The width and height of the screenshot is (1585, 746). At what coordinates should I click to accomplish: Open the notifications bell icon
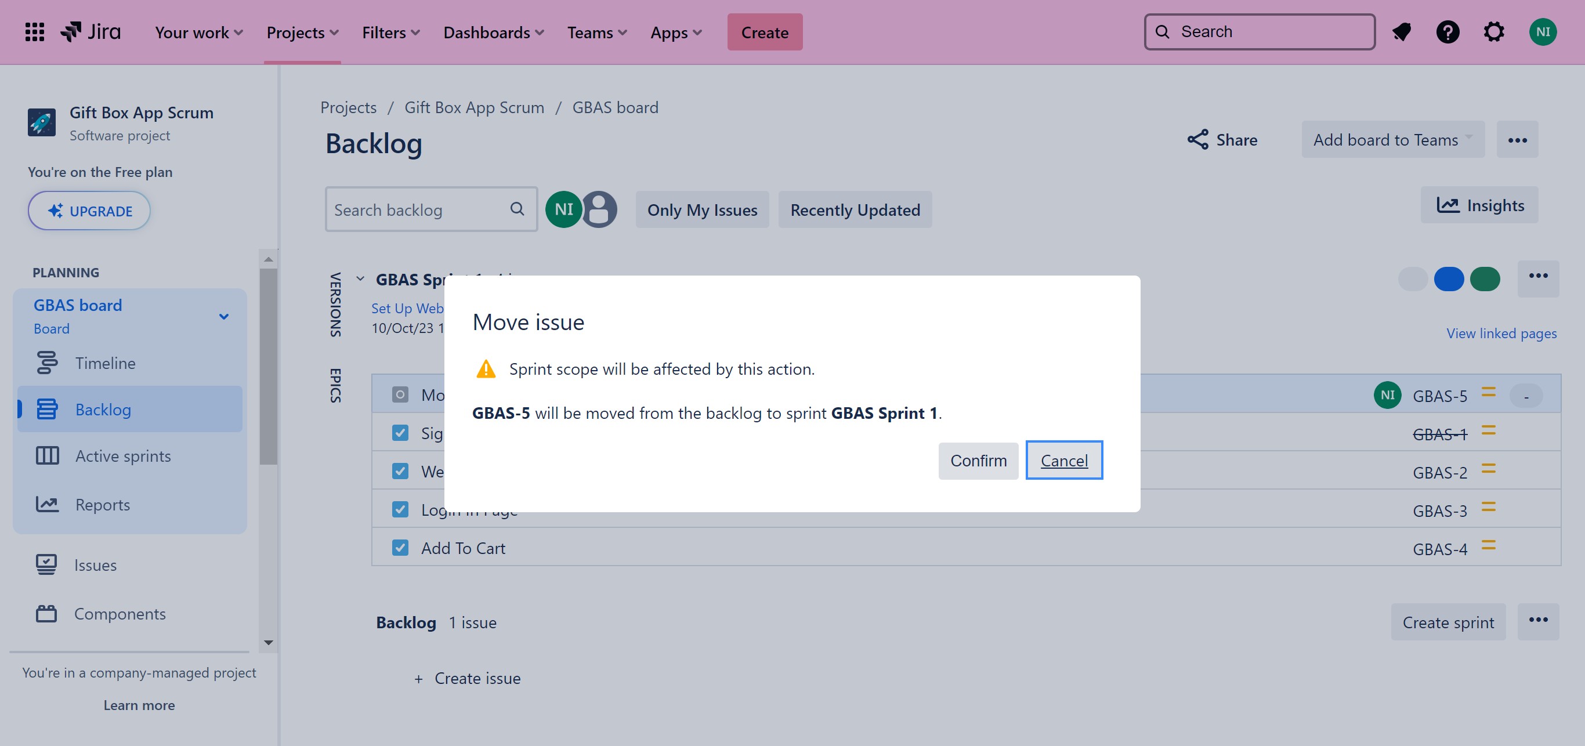(1401, 32)
